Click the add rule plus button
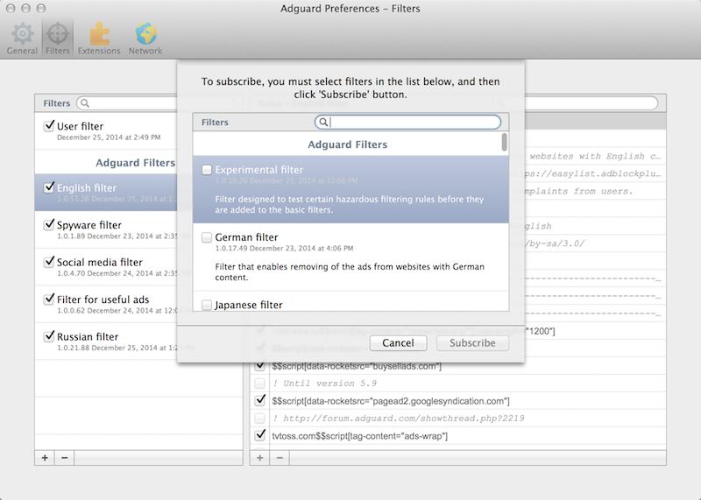Screen dimensions: 701x500 point(260,458)
